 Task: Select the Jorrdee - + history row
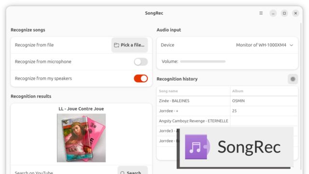coord(227,111)
